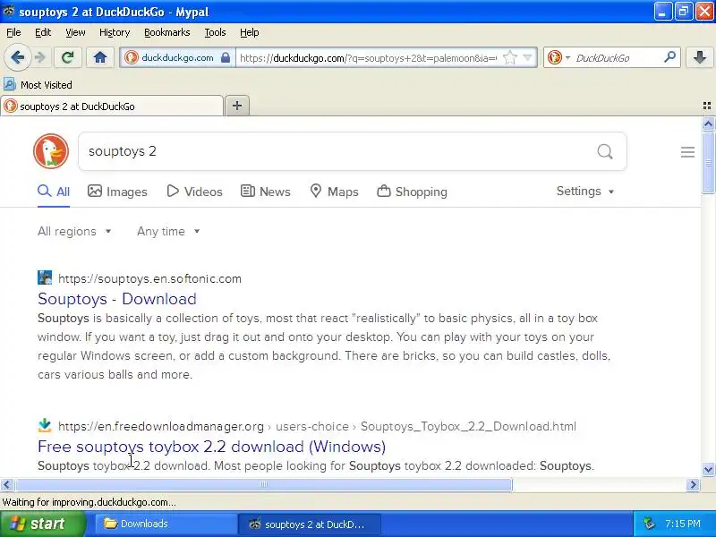
Task: Open the Most Visited bookmarks folder
Action: pos(38,85)
